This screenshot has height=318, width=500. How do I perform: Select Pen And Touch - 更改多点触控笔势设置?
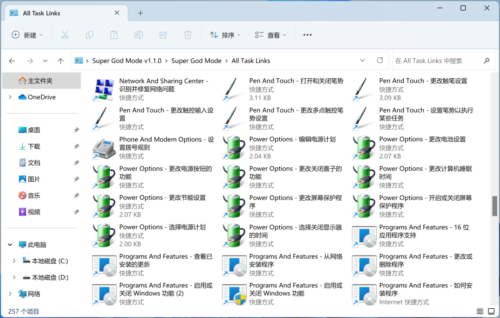pyautogui.click(x=284, y=119)
